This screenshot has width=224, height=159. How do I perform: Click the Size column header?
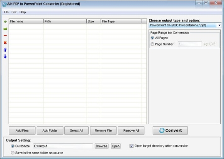tap(94, 21)
